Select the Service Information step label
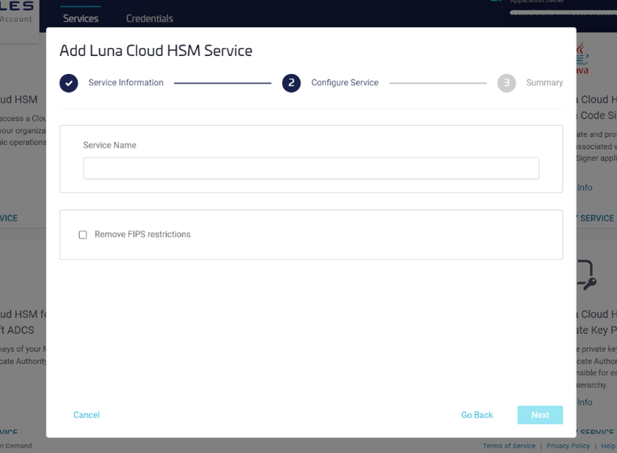Viewport: 617px width, 453px height. click(126, 83)
